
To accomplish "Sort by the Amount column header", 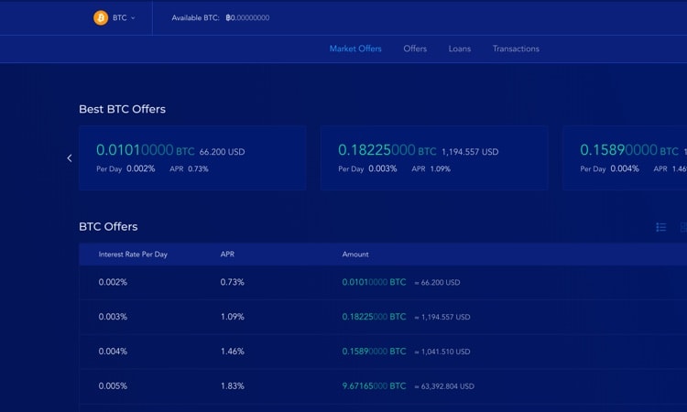I will tap(355, 255).
